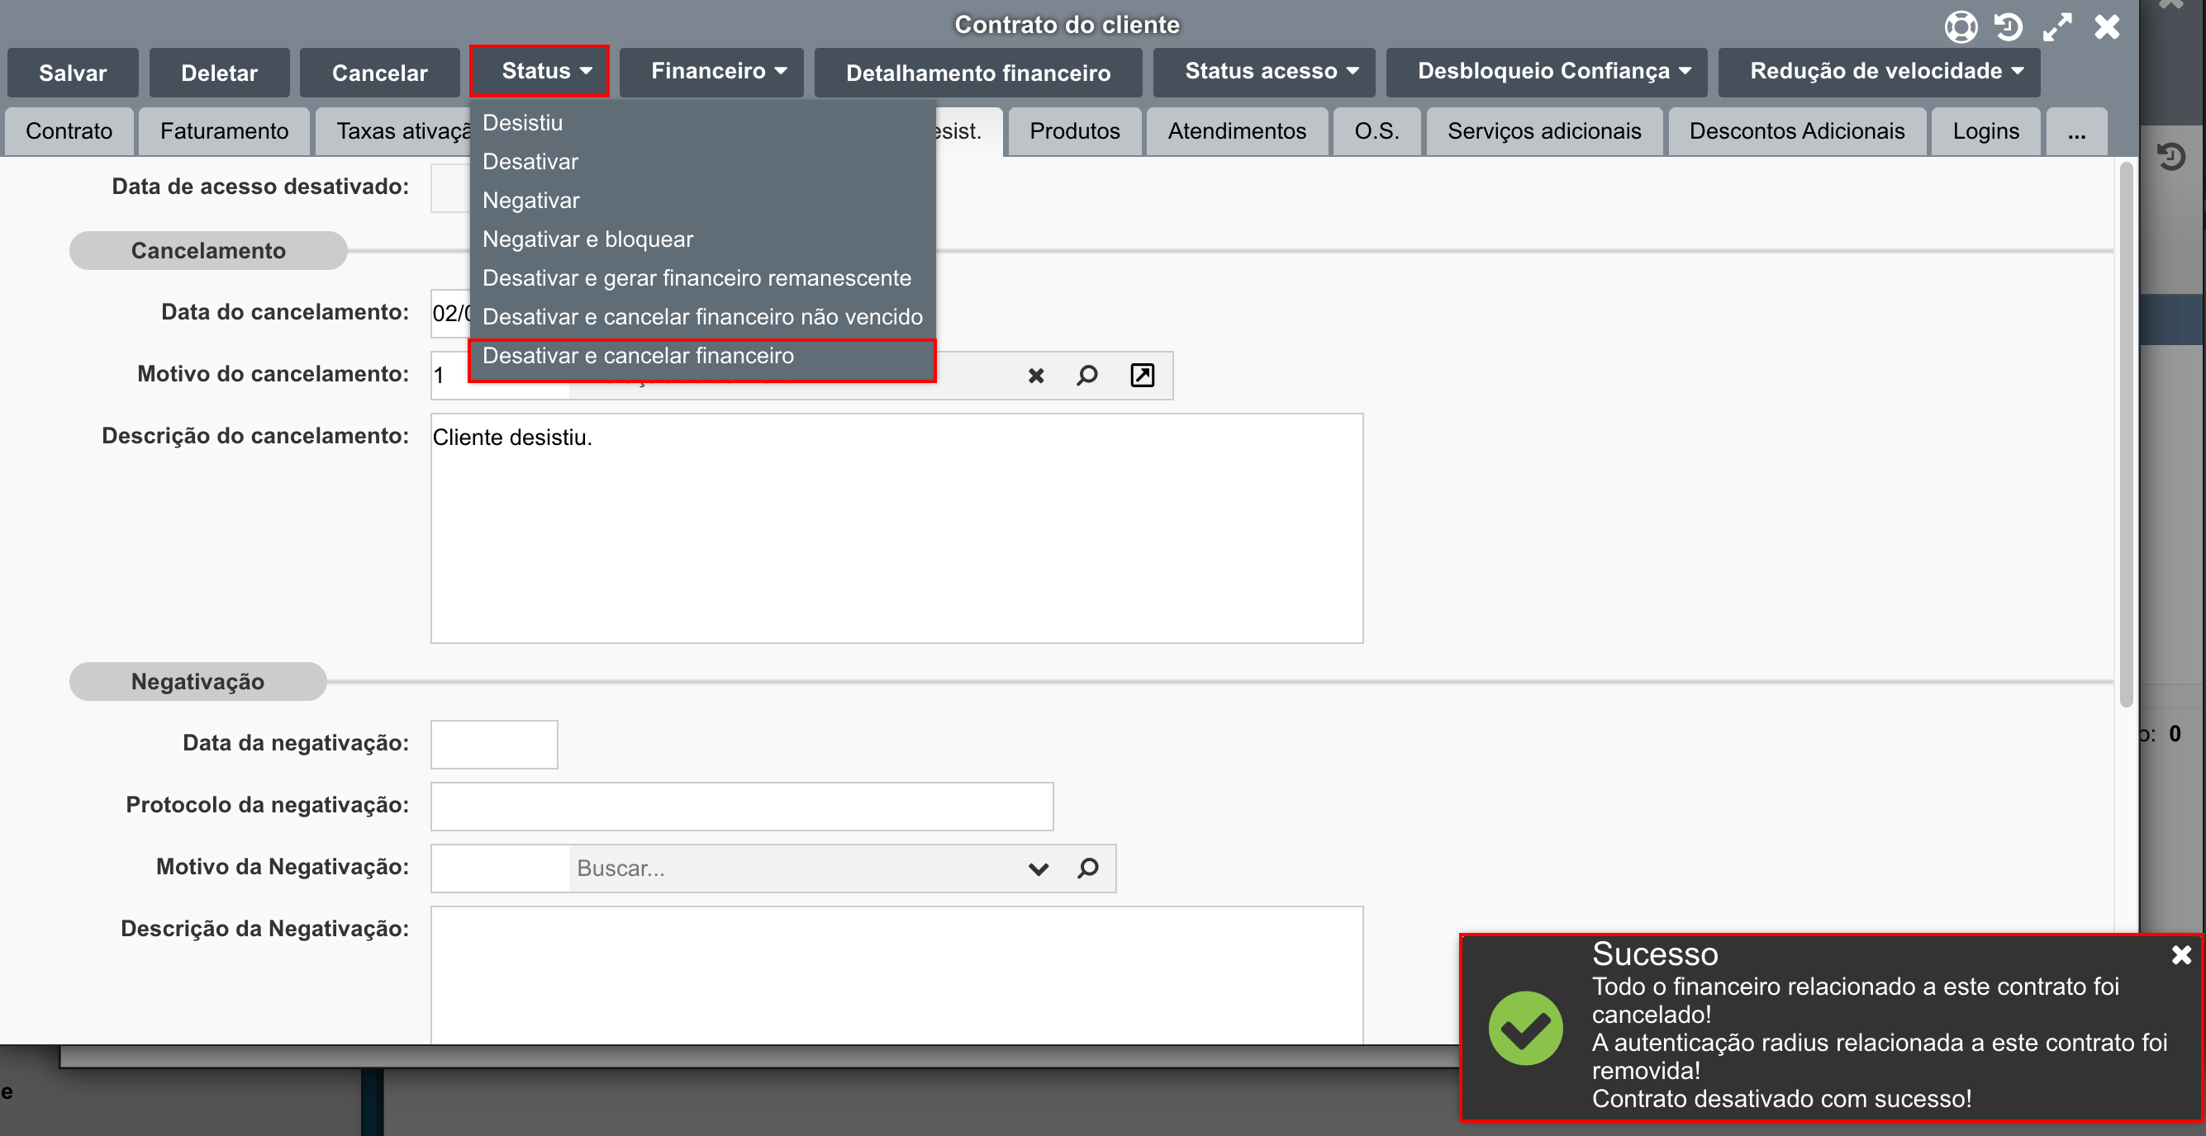Click the history icon in right sidebar

tap(2171, 157)
